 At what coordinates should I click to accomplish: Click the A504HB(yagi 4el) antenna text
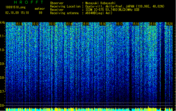click(99, 13)
